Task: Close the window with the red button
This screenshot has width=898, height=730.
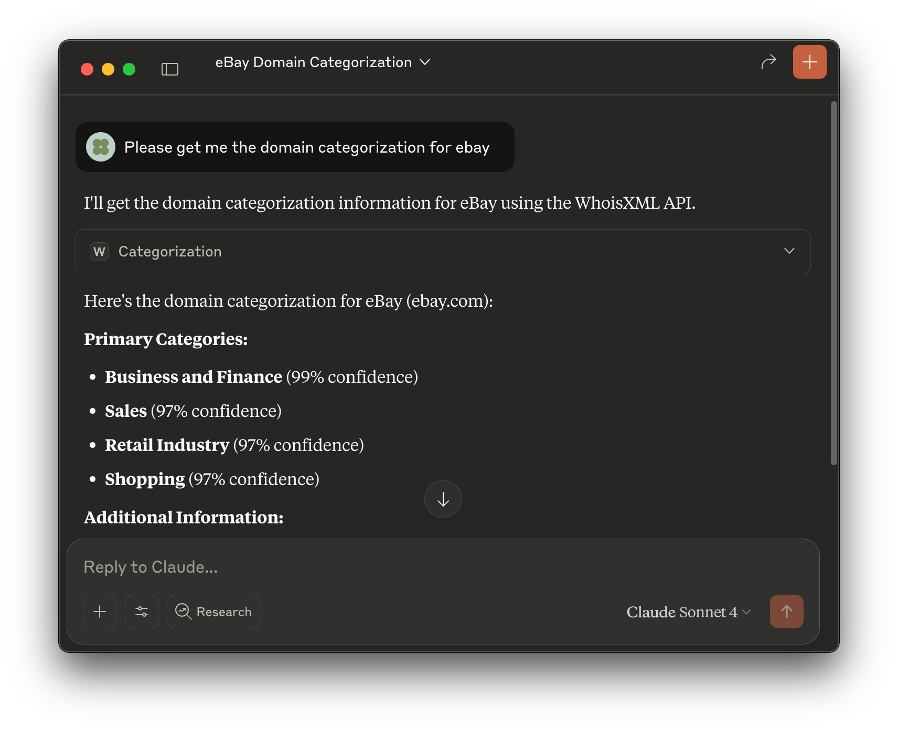Action: coord(87,69)
